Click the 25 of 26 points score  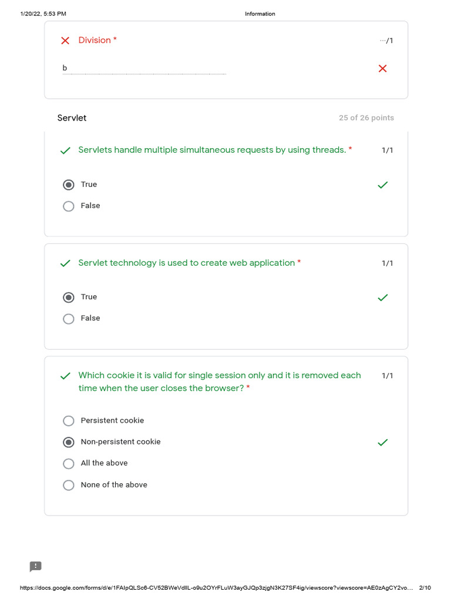click(x=366, y=118)
